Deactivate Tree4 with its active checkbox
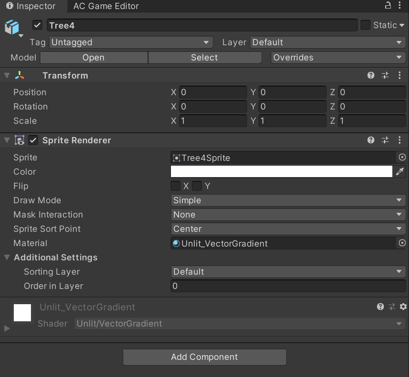Screen dimensions: 409x377 coord(37,25)
